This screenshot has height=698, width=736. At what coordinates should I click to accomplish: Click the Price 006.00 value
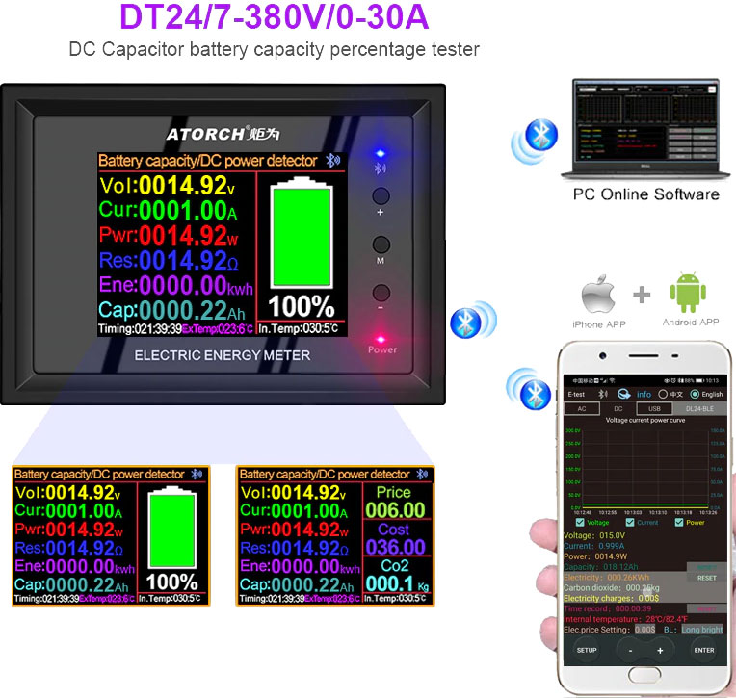pyautogui.click(x=395, y=510)
